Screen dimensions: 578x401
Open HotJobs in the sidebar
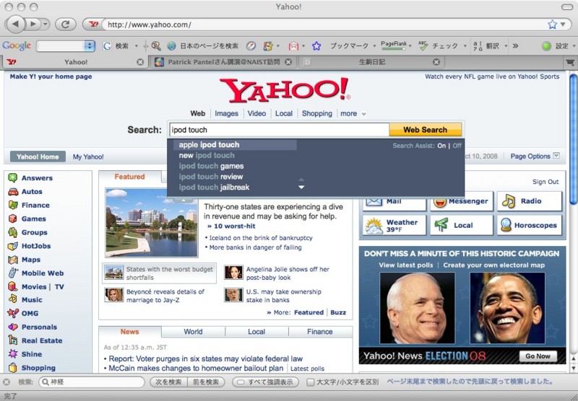36,246
